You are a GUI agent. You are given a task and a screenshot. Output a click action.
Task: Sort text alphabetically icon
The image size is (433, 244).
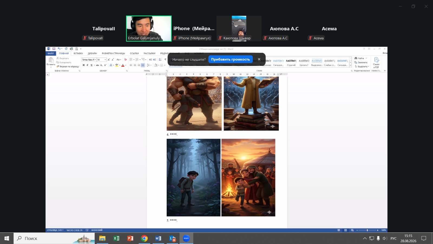click(x=160, y=60)
